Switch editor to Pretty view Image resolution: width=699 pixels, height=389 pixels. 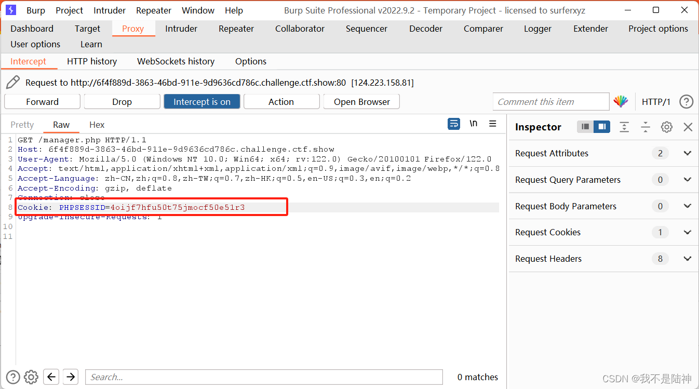pyautogui.click(x=22, y=125)
